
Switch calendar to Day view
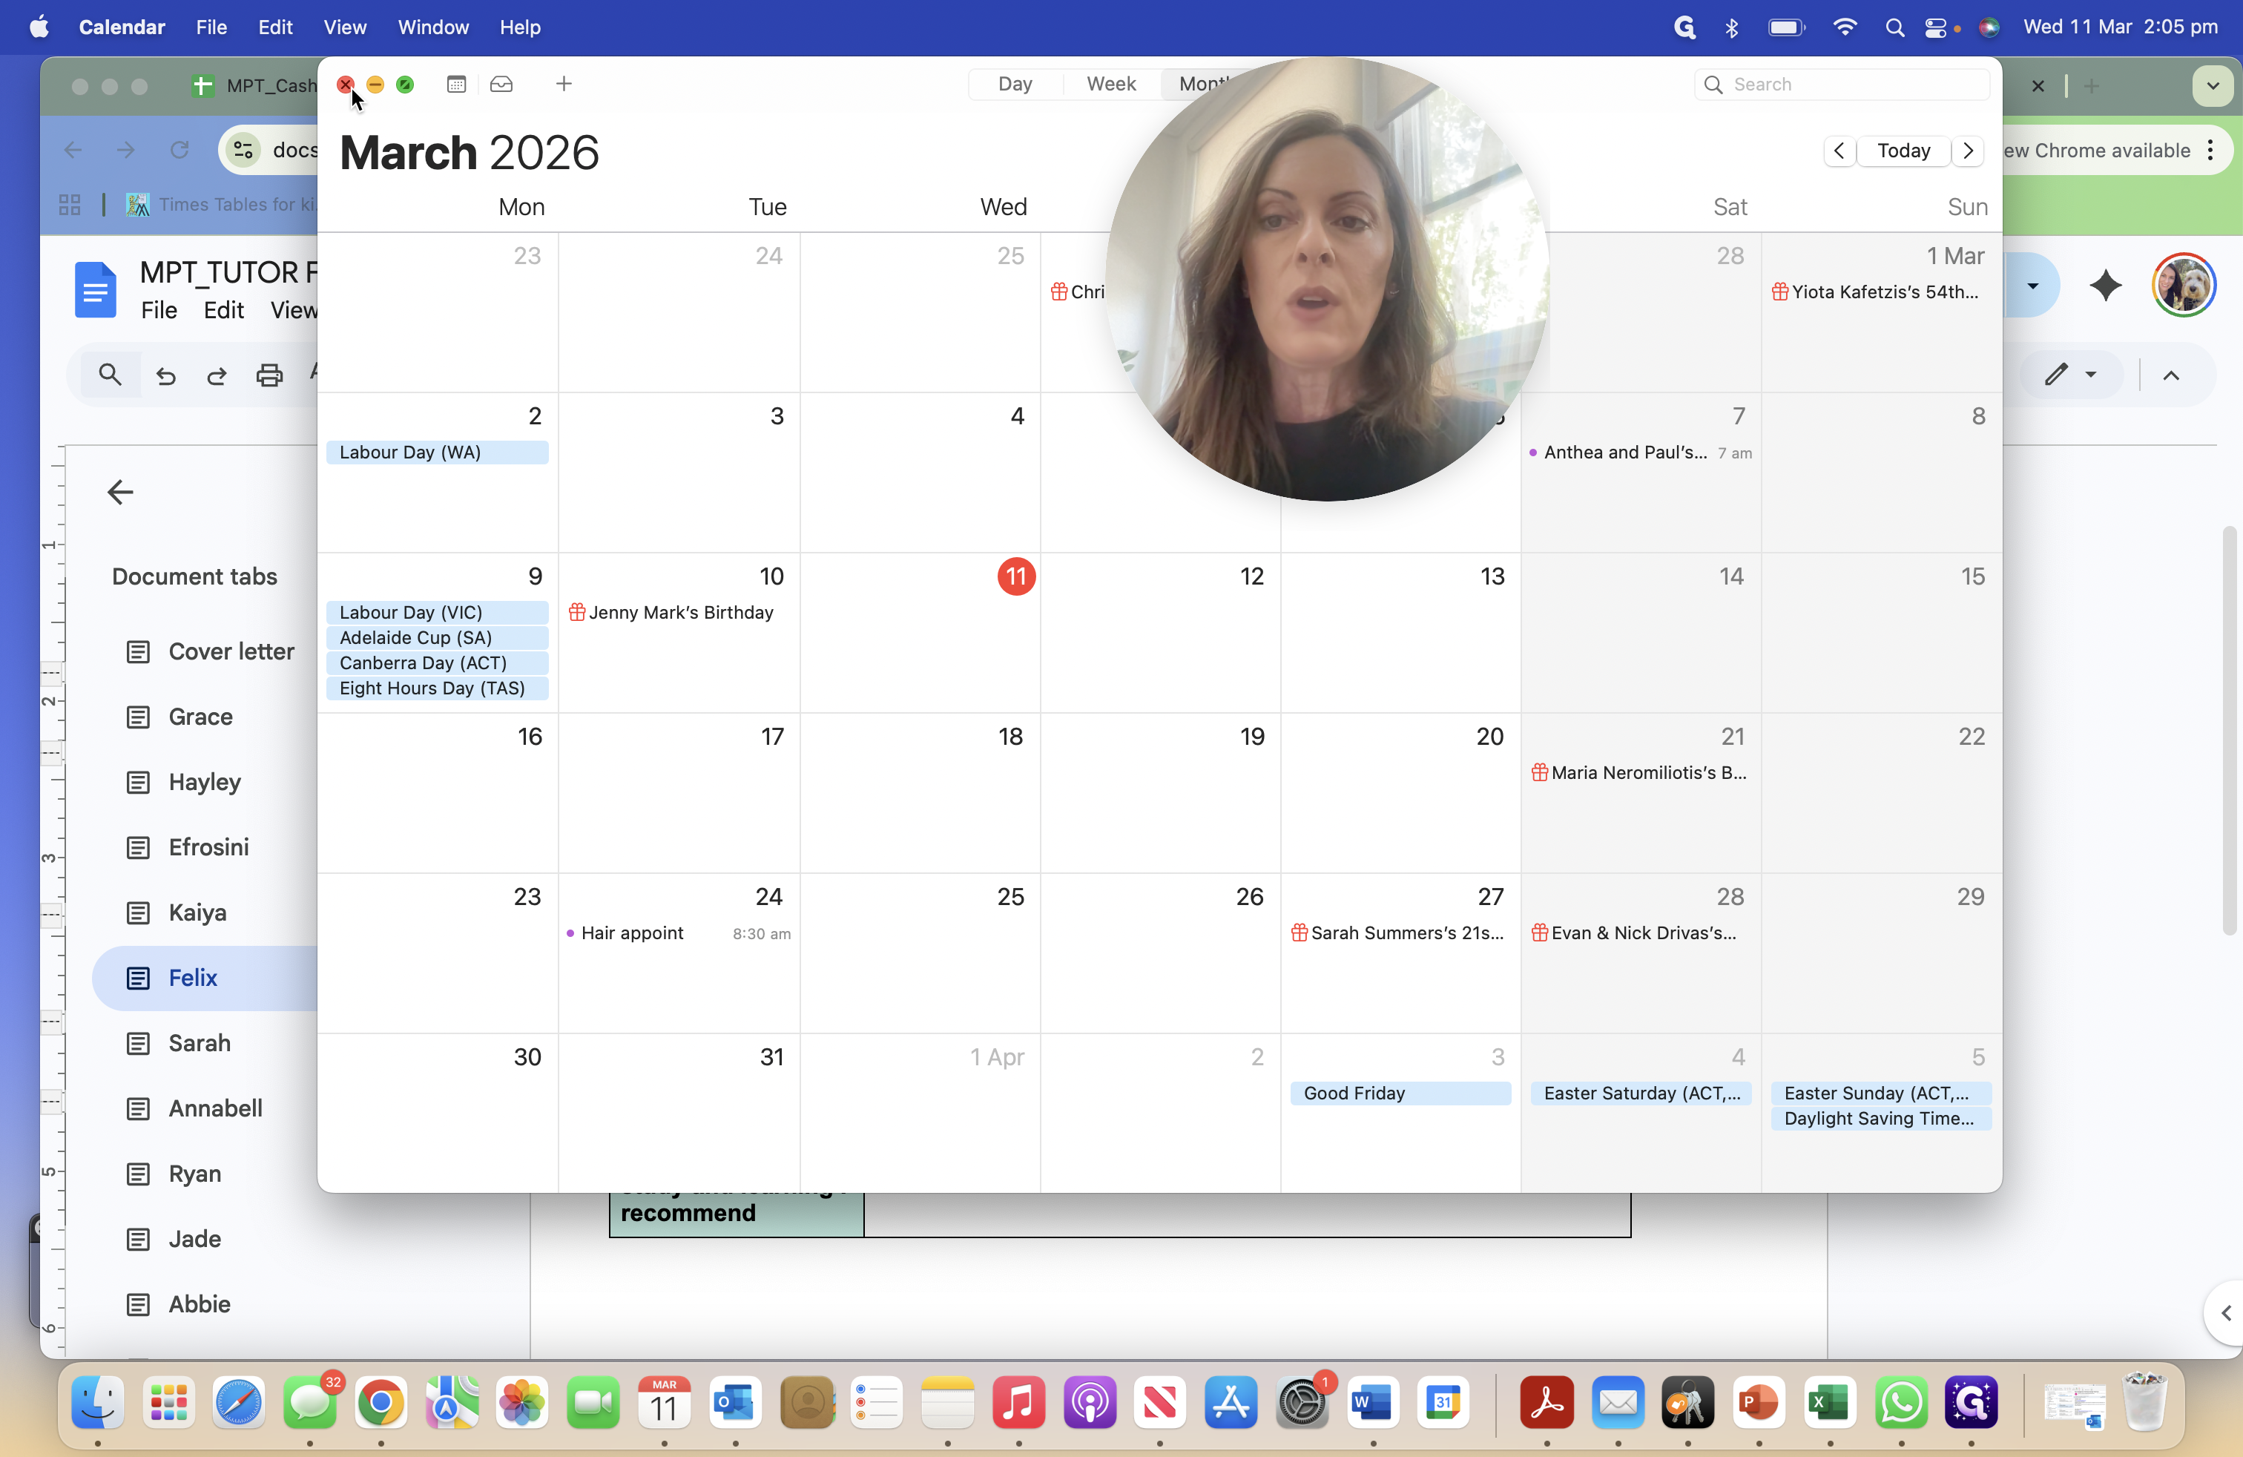[x=1015, y=84]
